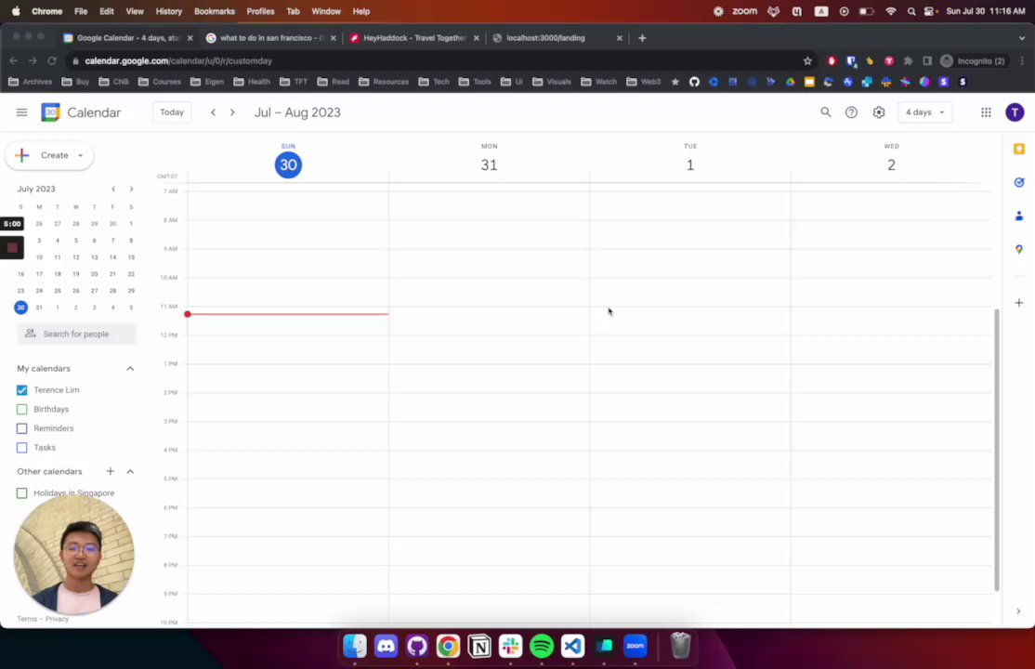Get add-ons plus icon in side panel
1035x669 pixels.
coord(1018,303)
